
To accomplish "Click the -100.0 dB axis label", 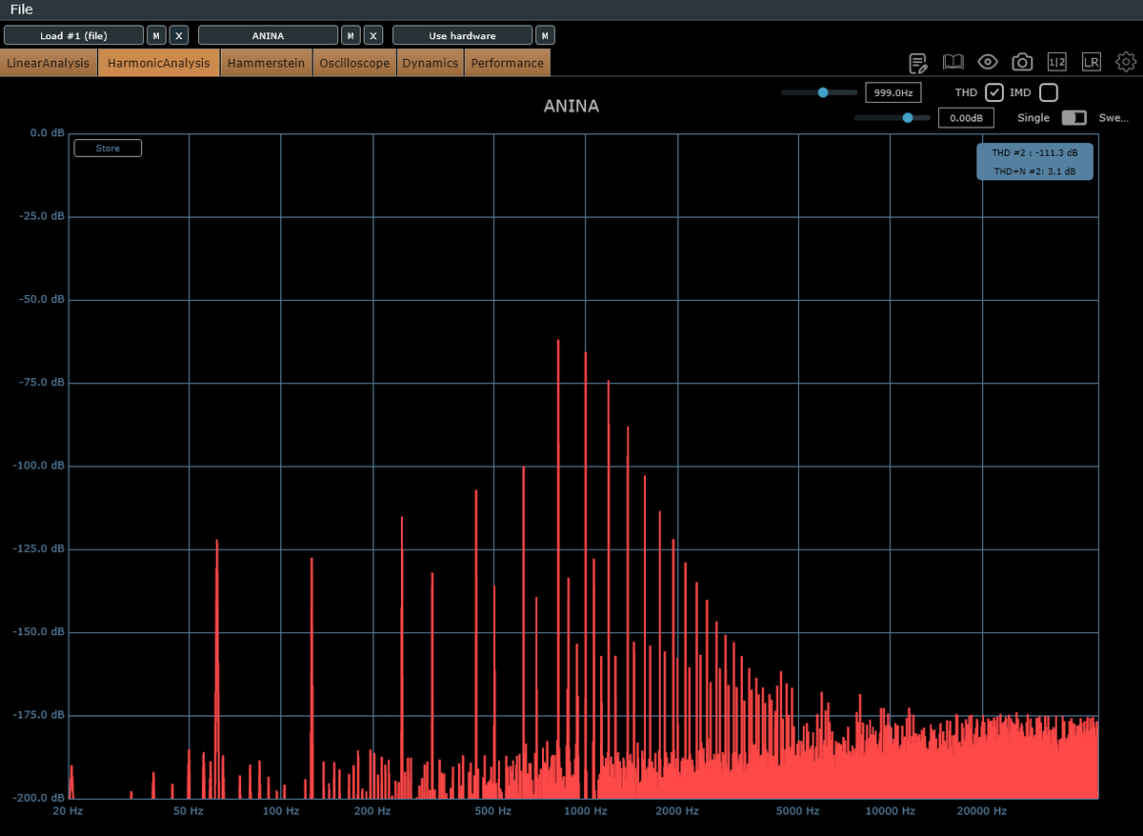I will click(39, 466).
